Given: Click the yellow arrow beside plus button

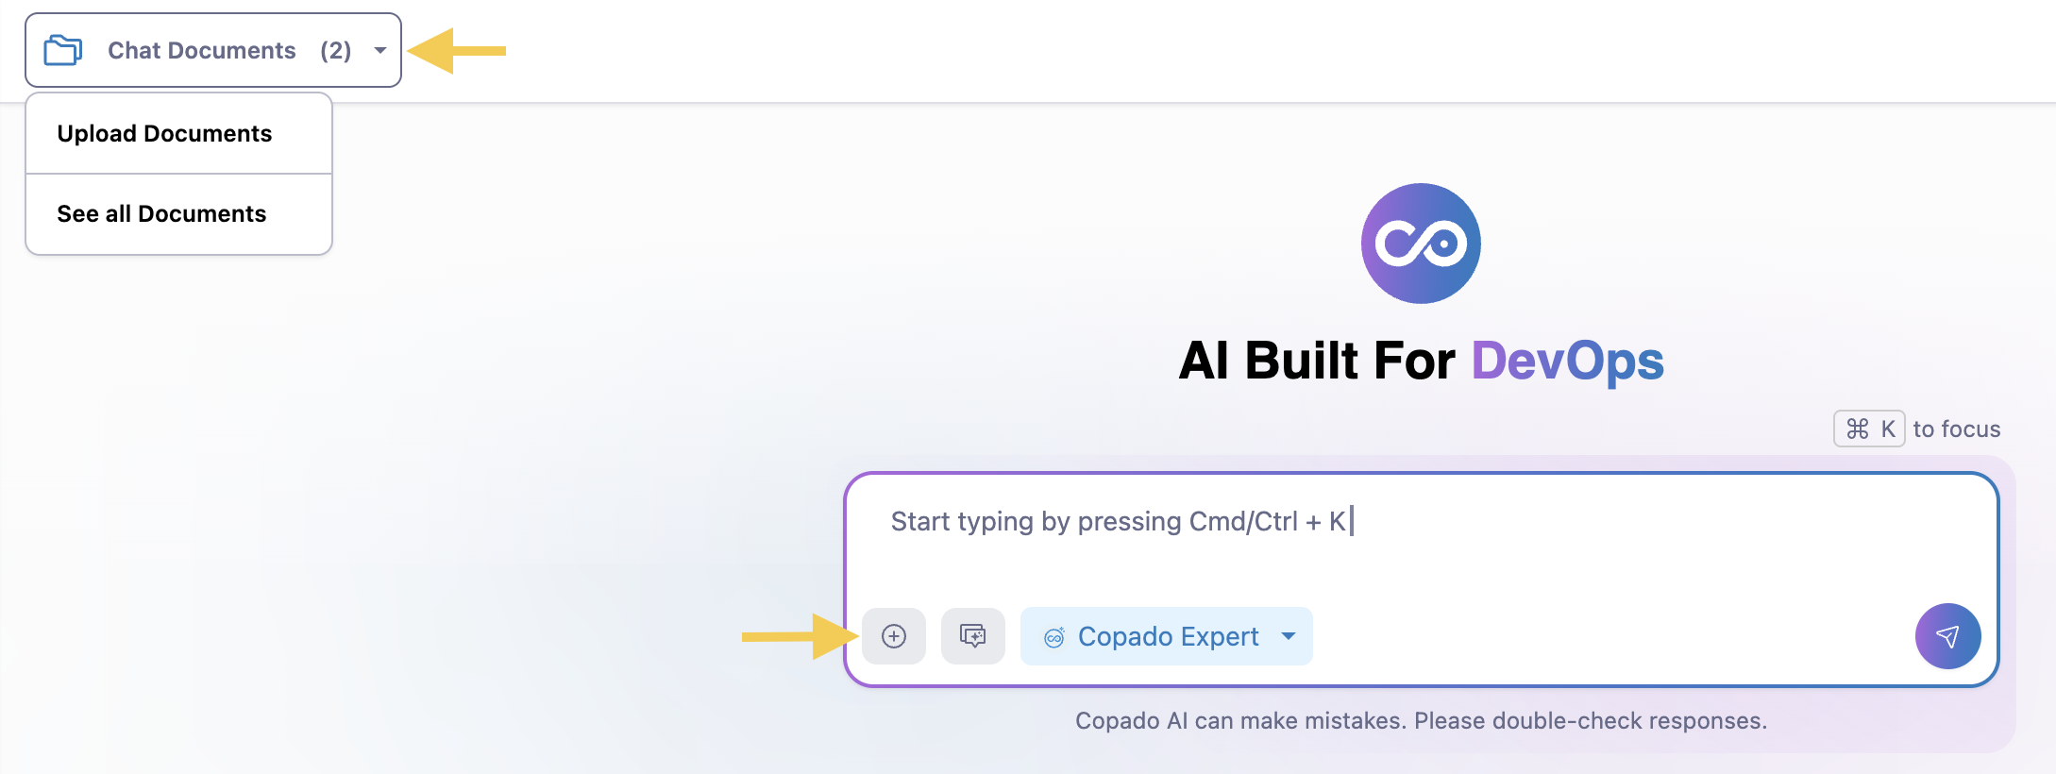Looking at the screenshot, I should click(x=799, y=636).
